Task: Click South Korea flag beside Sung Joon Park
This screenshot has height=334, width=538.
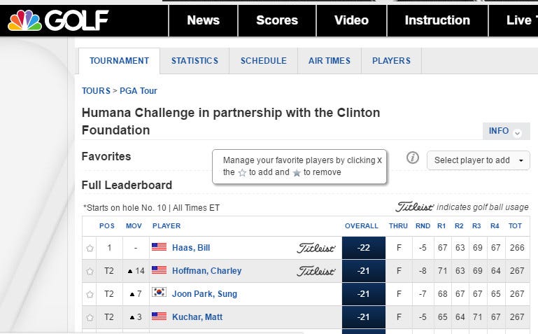Action: click(160, 293)
